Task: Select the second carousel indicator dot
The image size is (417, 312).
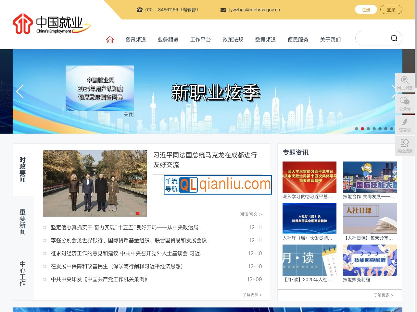Action: coord(362,129)
